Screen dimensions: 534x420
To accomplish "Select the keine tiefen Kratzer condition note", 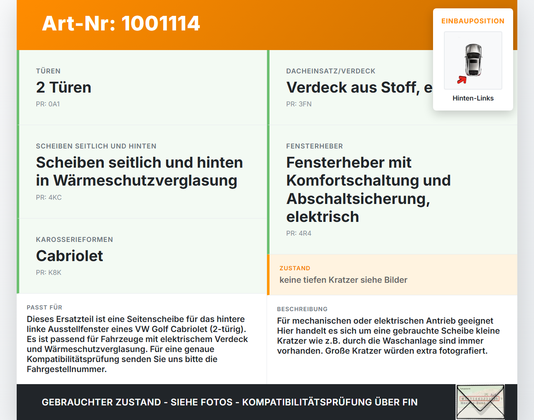I will point(343,280).
